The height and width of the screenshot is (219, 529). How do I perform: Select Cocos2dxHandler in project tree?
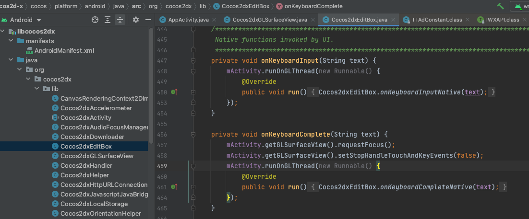point(86,166)
